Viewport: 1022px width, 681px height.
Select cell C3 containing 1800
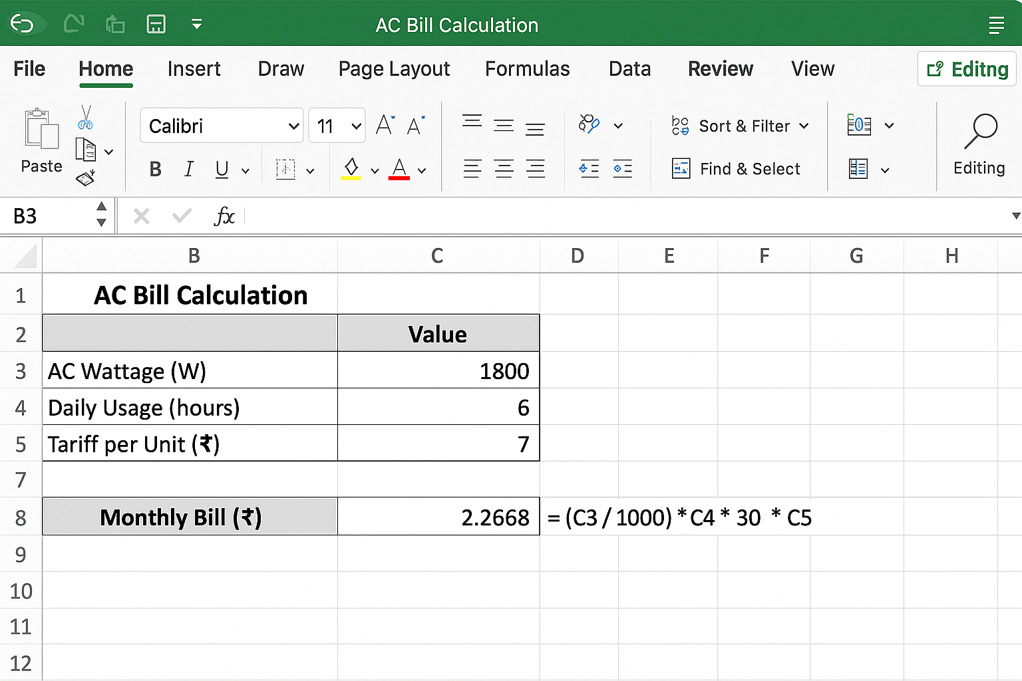(437, 370)
